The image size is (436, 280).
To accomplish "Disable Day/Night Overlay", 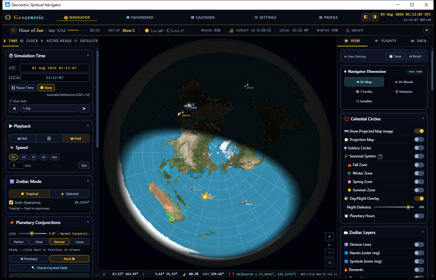I will pos(419,198).
